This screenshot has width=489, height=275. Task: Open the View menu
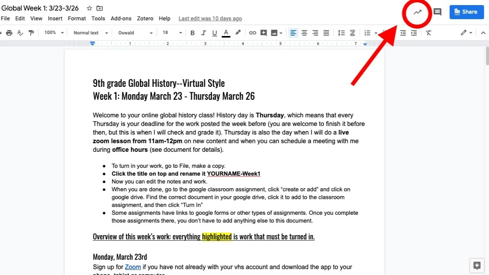(x=36, y=18)
